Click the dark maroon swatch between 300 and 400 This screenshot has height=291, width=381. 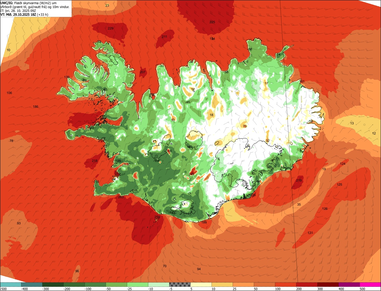pos(328,284)
